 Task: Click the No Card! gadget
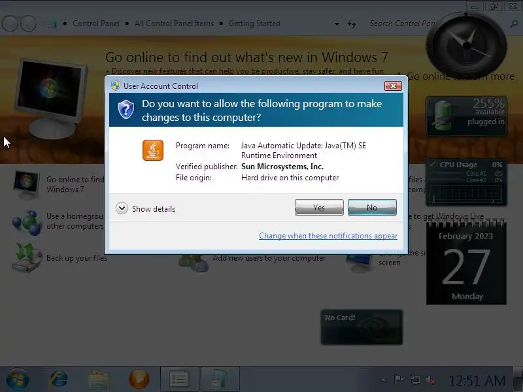362,327
